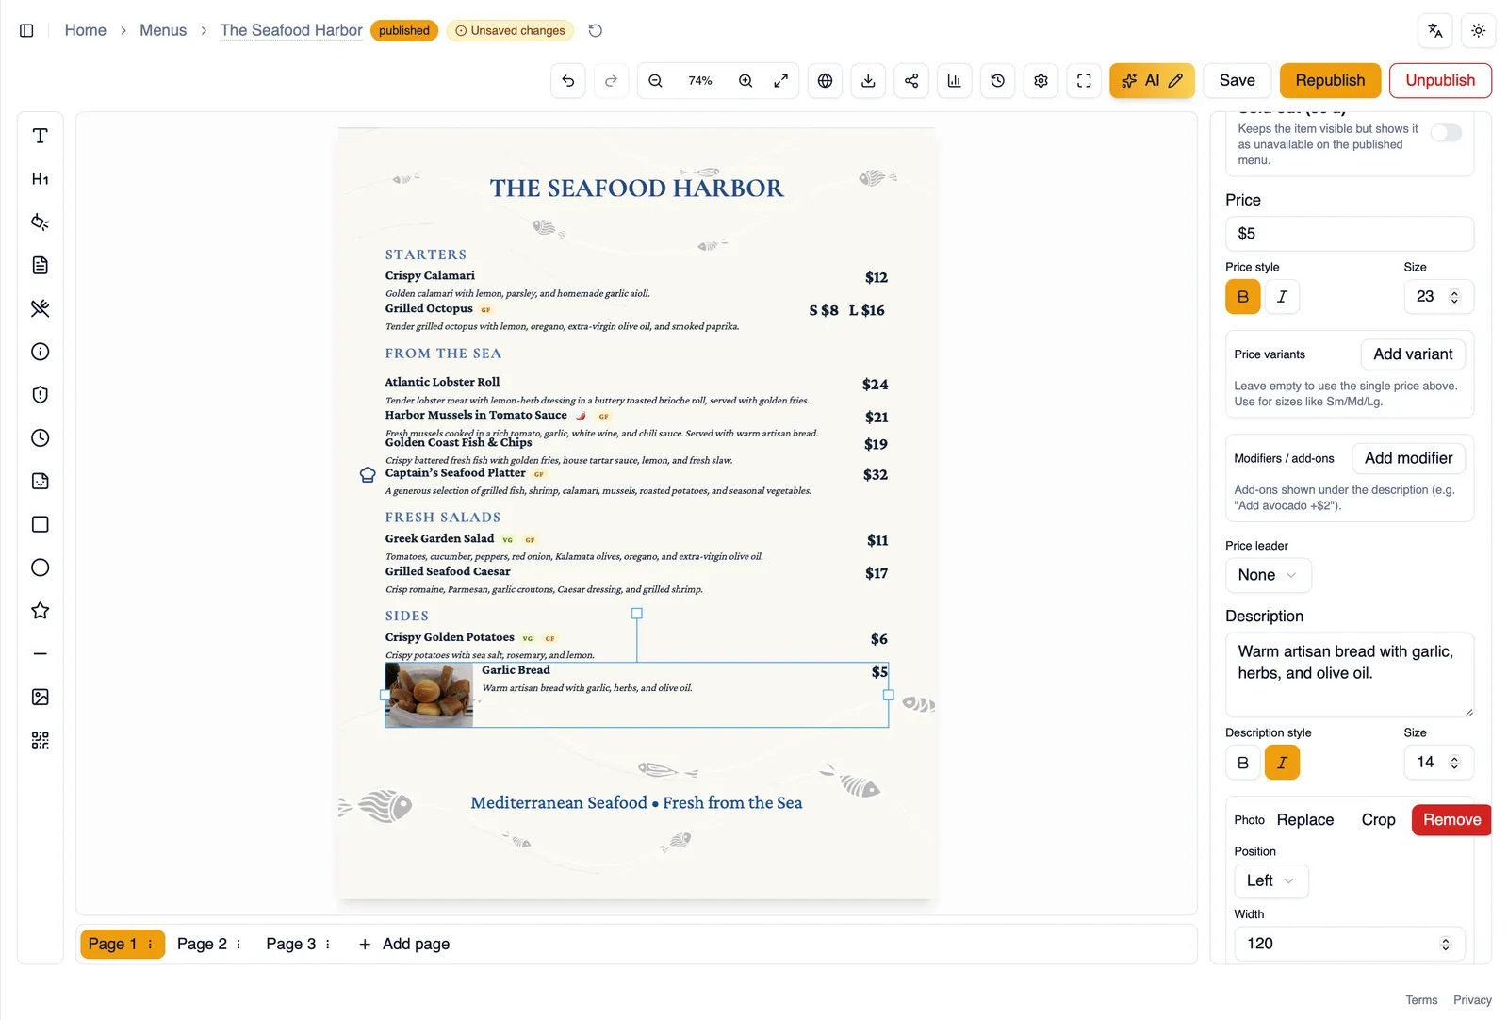This screenshot has width=1508, height=1020.
Task: Click the Price input field
Action: pos(1349,234)
